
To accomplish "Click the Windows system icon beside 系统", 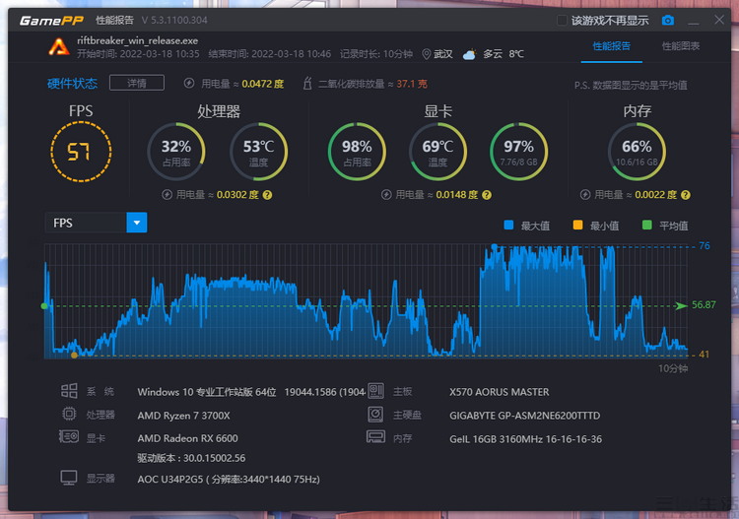I will point(69,390).
